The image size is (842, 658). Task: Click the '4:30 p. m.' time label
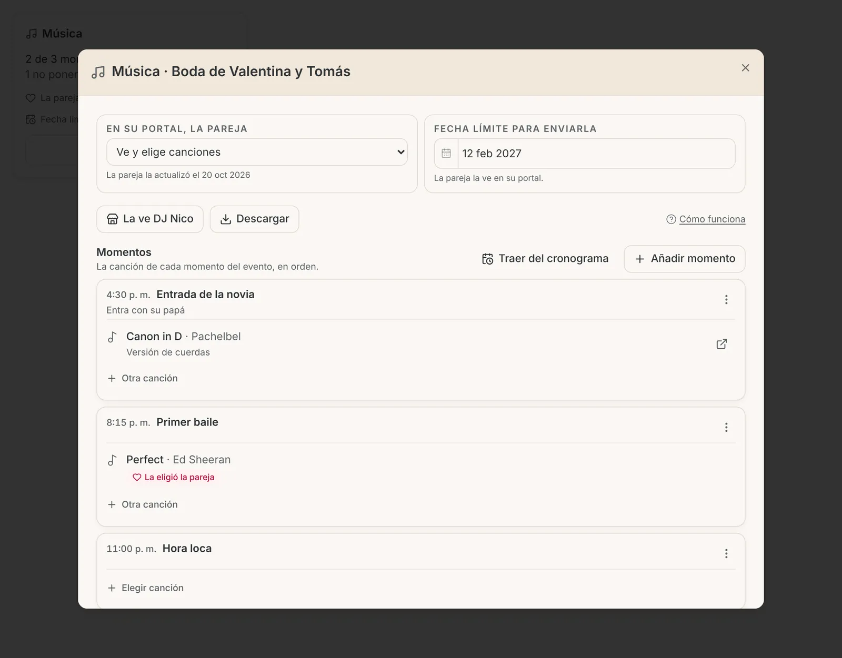point(128,295)
